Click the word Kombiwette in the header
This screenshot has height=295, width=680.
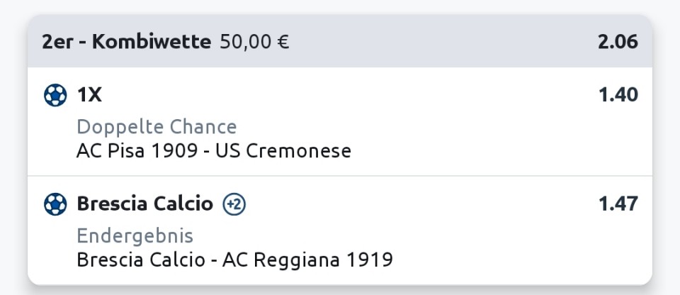click(x=152, y=42)
